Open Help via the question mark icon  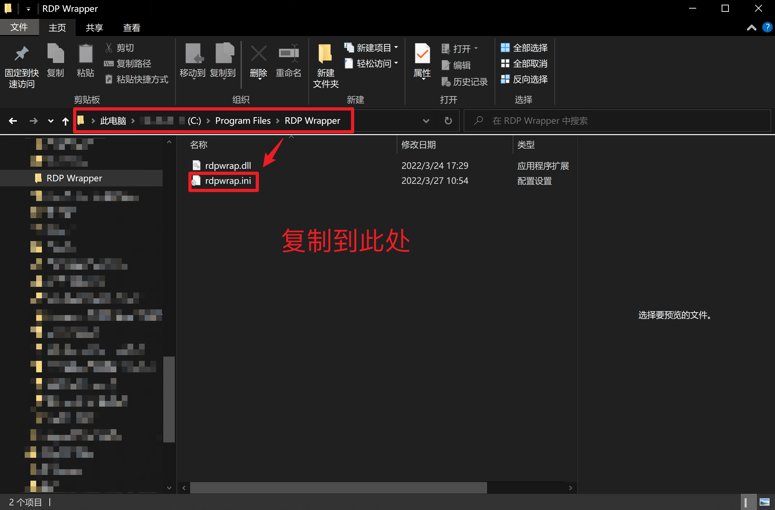tap(767, 27)
